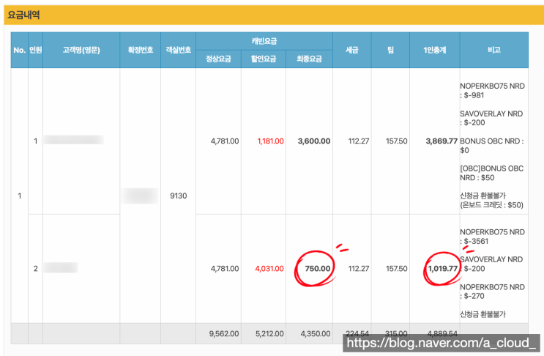Click SAVOVERLAY NRD note in person 1 row
This screenshot has width=544, height=356.
[x=491, y=118]
